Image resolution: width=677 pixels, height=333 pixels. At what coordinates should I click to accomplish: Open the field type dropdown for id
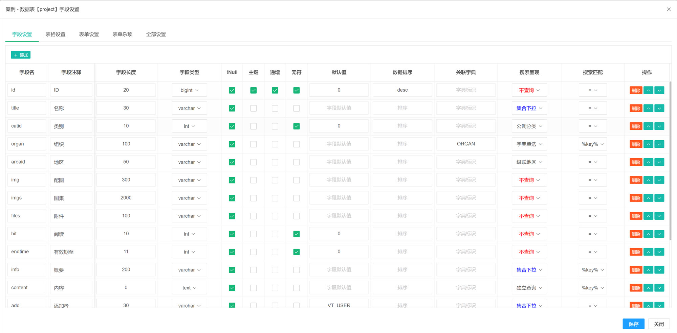(x=189, y=90)
